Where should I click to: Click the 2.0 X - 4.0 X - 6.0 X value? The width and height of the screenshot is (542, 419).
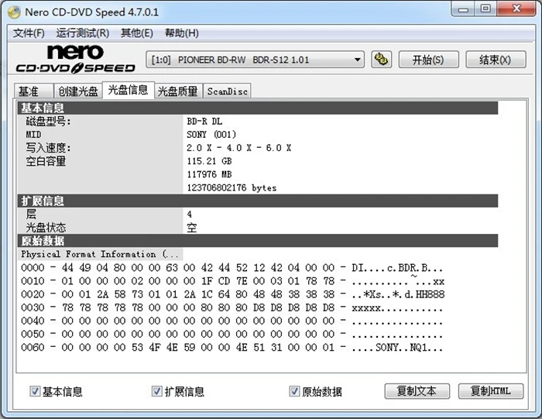point(238,148)
